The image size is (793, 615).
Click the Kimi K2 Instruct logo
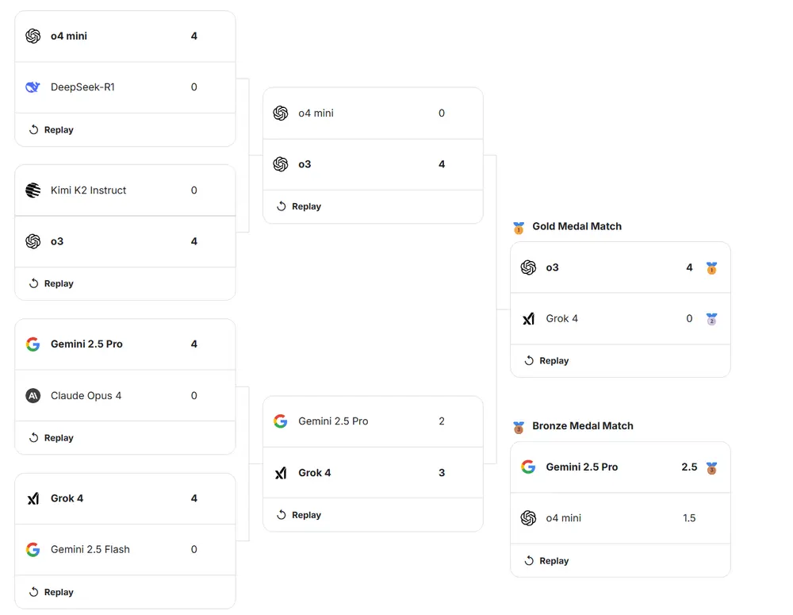33,190
